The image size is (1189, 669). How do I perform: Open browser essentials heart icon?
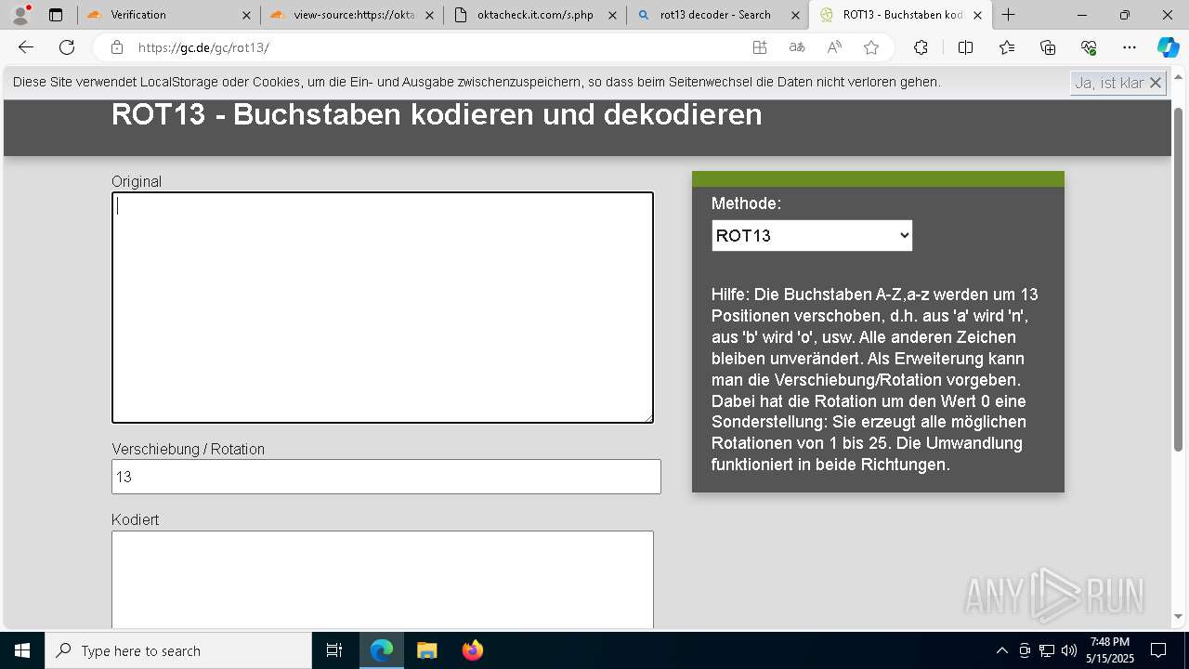[1089, 47]
